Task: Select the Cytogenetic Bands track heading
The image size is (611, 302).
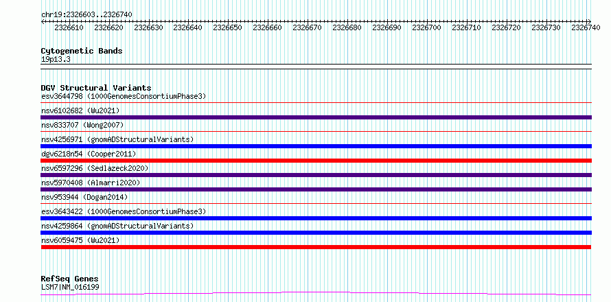Action: (82, 51)
